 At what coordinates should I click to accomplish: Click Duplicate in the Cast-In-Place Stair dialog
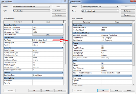click(59, 11)
